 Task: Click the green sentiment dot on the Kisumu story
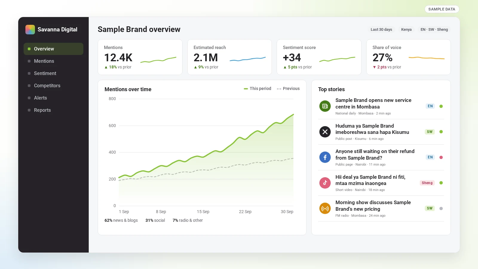click(x=441, y=132)
